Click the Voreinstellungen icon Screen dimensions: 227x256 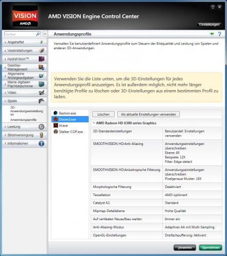[x=42, y=51]
